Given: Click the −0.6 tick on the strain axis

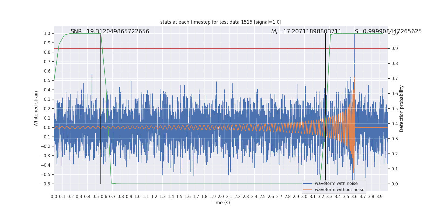Looking at the screenshot, I should [46, 184].
